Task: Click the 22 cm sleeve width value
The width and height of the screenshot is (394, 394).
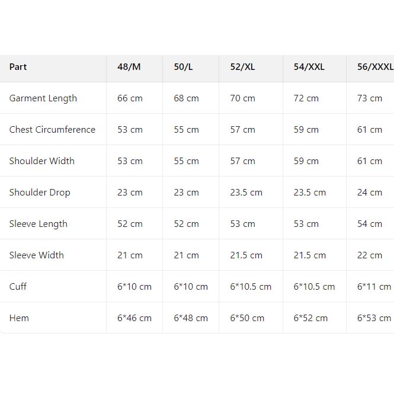Action: point(370,255)
